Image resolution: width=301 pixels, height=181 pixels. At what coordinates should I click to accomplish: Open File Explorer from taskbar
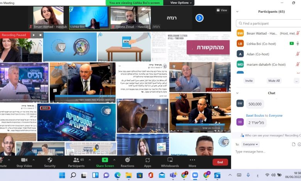tap(129, 175)
